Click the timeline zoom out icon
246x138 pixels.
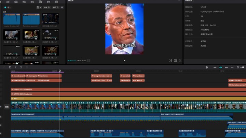point(238,67)
